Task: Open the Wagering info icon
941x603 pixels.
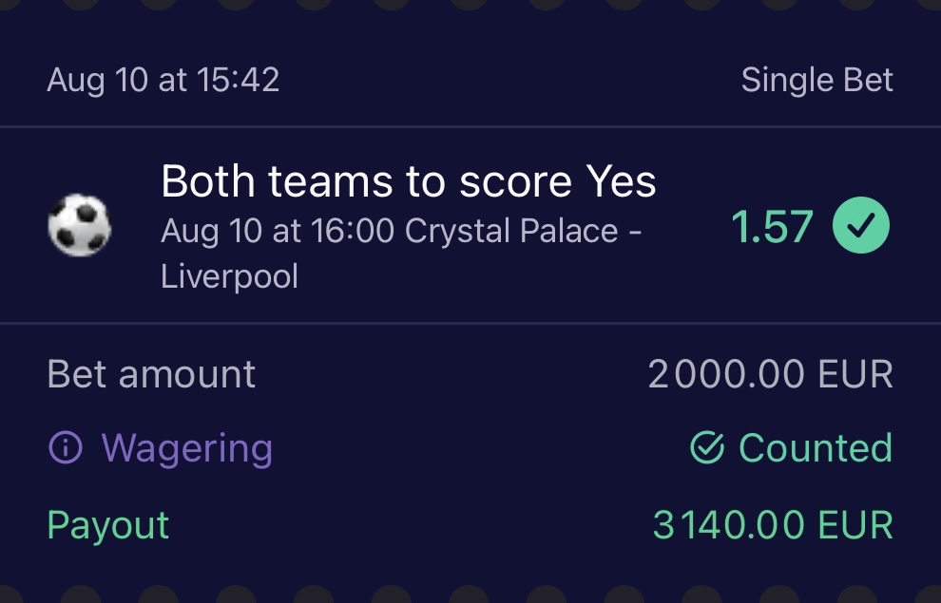Action: (x=65, y=448)
